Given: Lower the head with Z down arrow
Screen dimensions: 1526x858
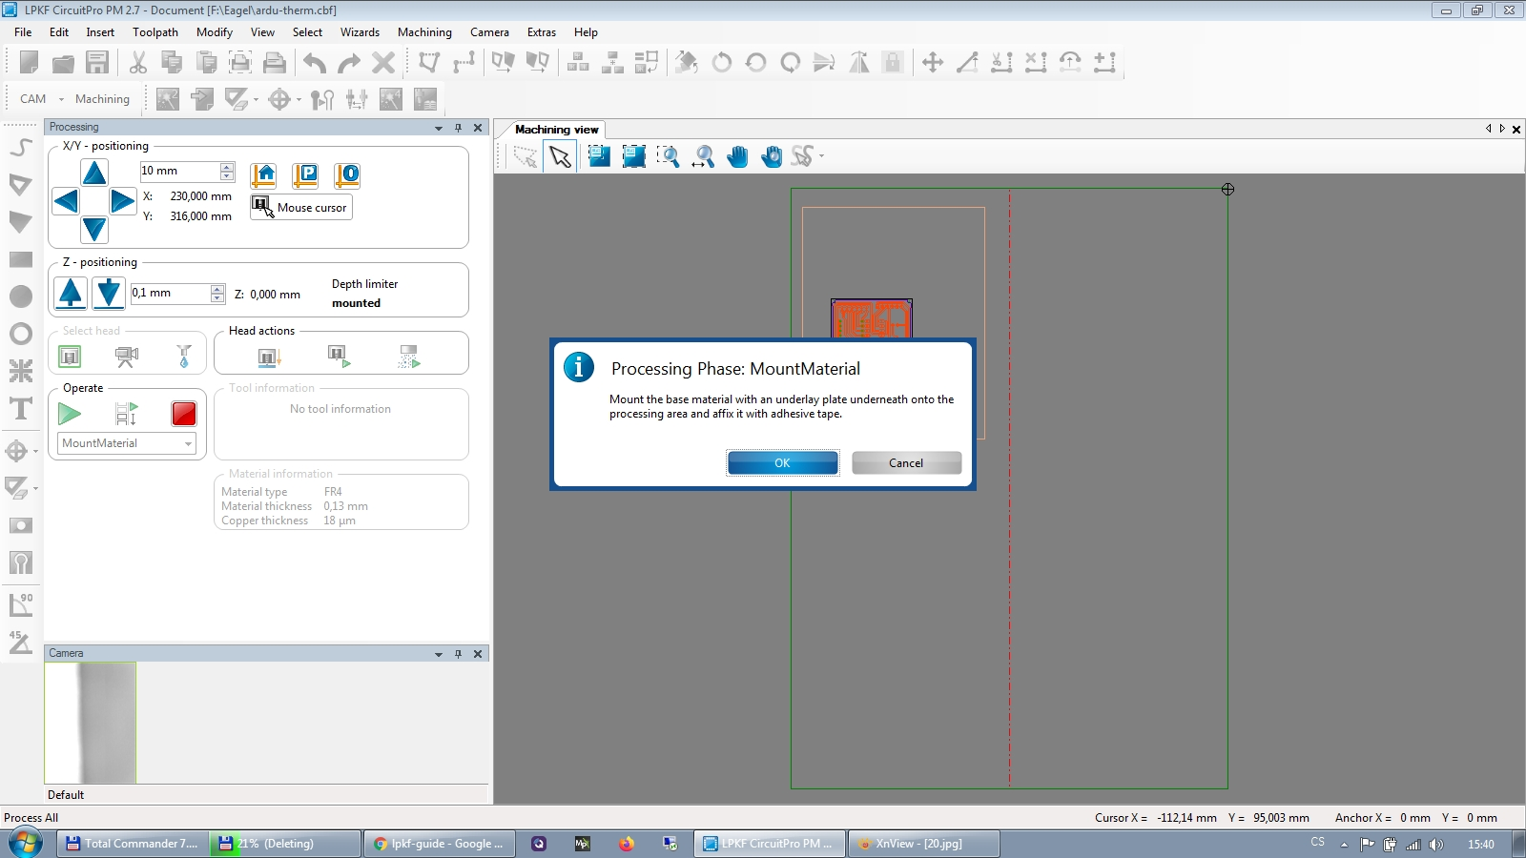Looking at the screenshot, I should (x=109, y=293).
